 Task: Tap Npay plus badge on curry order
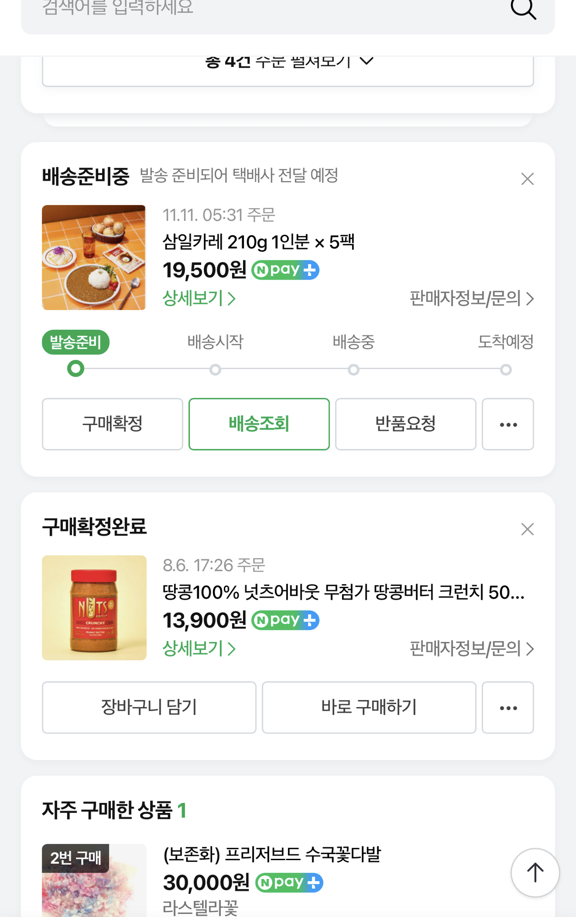[x=285, y=270]
